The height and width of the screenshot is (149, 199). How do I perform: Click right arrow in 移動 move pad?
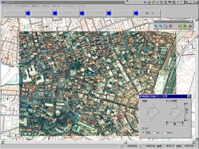[x=158, y=112]
